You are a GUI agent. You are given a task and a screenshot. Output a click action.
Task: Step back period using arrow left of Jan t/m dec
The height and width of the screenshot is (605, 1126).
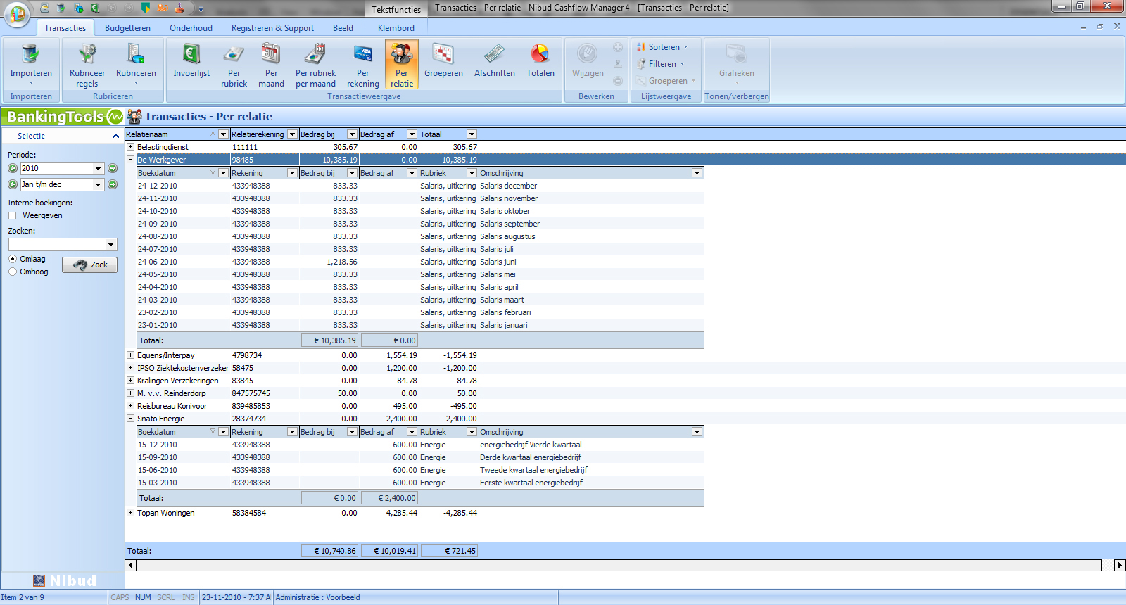pos(13,184)
